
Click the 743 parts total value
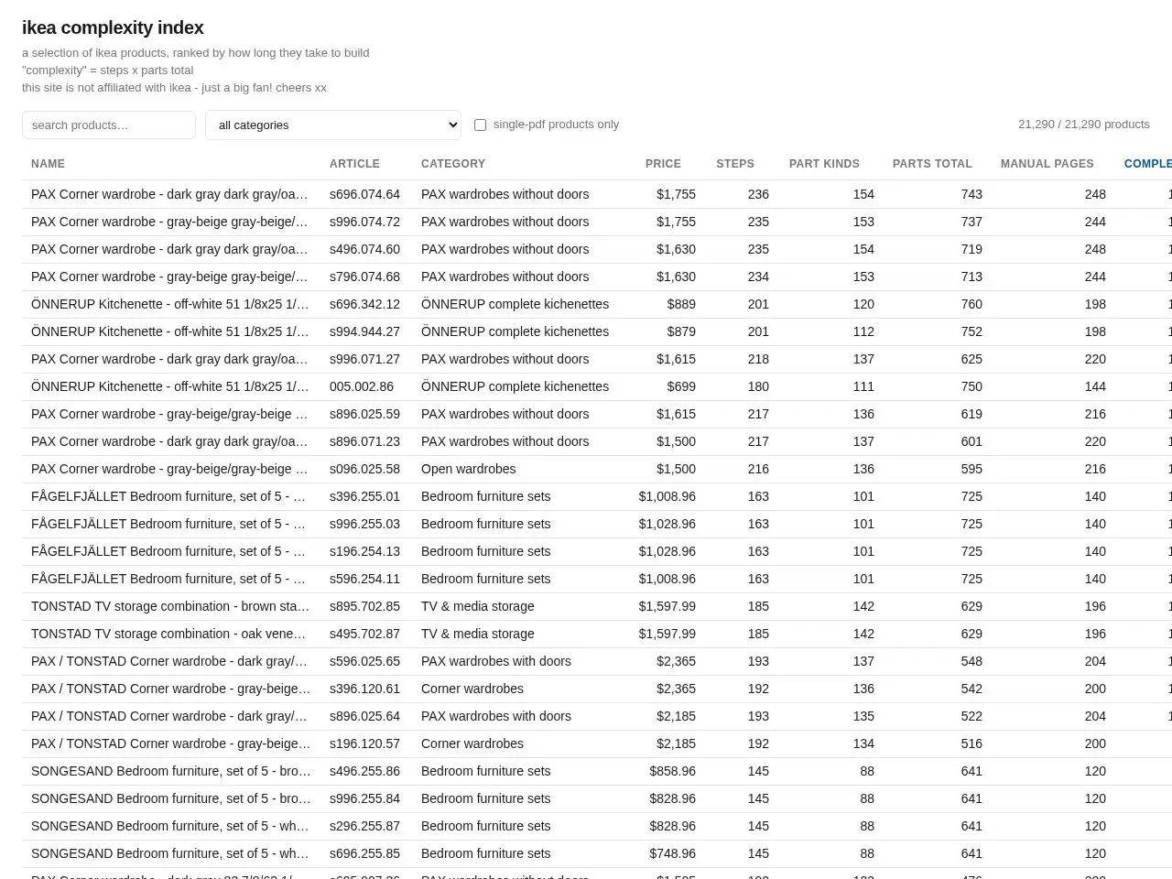coord(971,194)
